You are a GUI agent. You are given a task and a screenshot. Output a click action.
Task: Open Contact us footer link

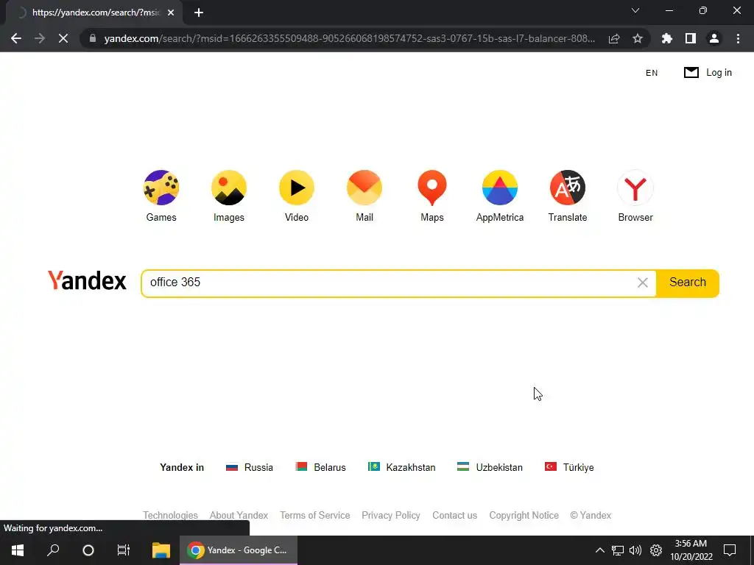pyautogui.click(x=455, y=516)
